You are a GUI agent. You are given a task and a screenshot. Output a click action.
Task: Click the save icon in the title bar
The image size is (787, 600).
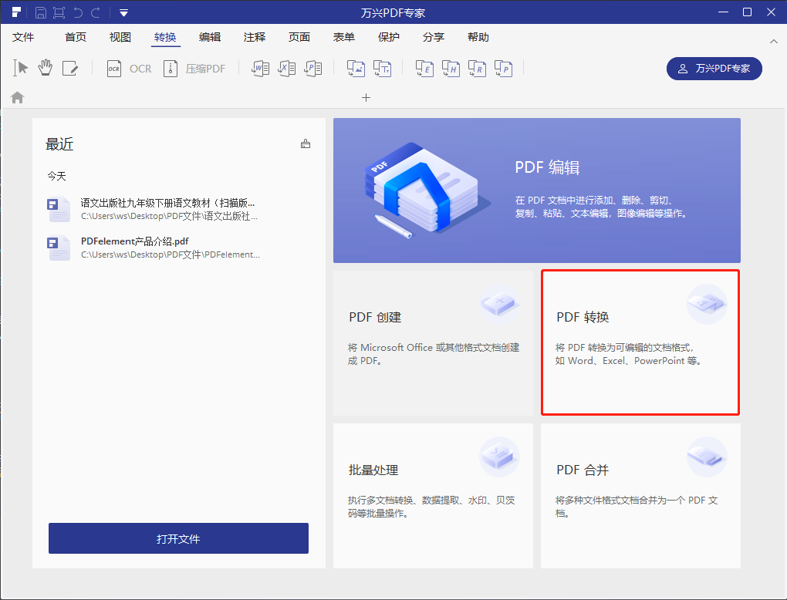click(41, 12)
